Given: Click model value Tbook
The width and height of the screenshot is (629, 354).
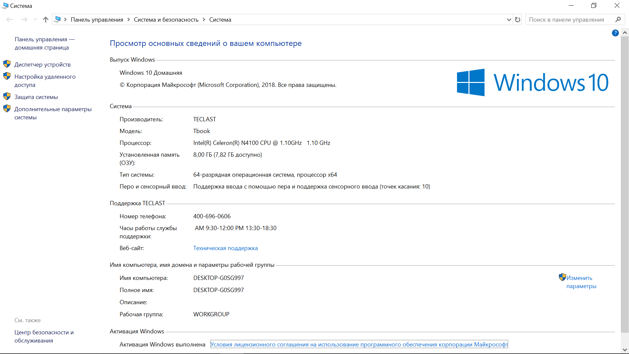Looking at the screenshot, I should click(x=201, y=131).
